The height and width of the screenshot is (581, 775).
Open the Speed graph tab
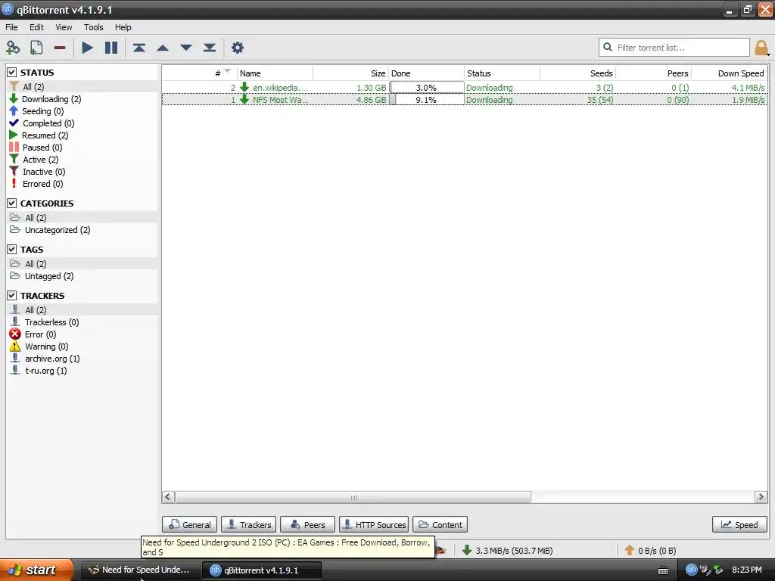[739, 525]
